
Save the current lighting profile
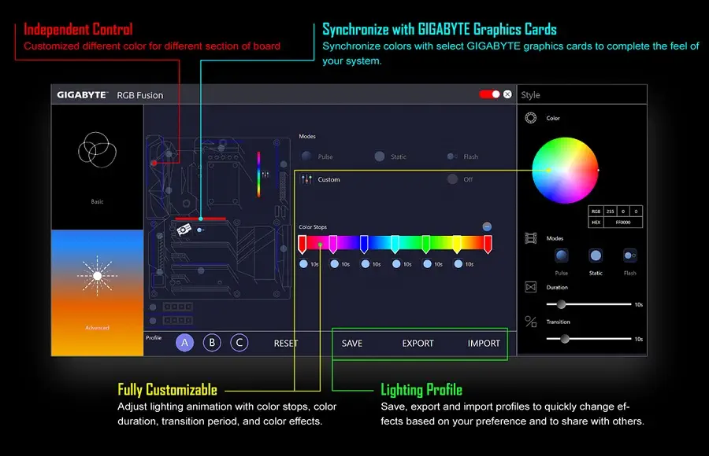(352, 344)
